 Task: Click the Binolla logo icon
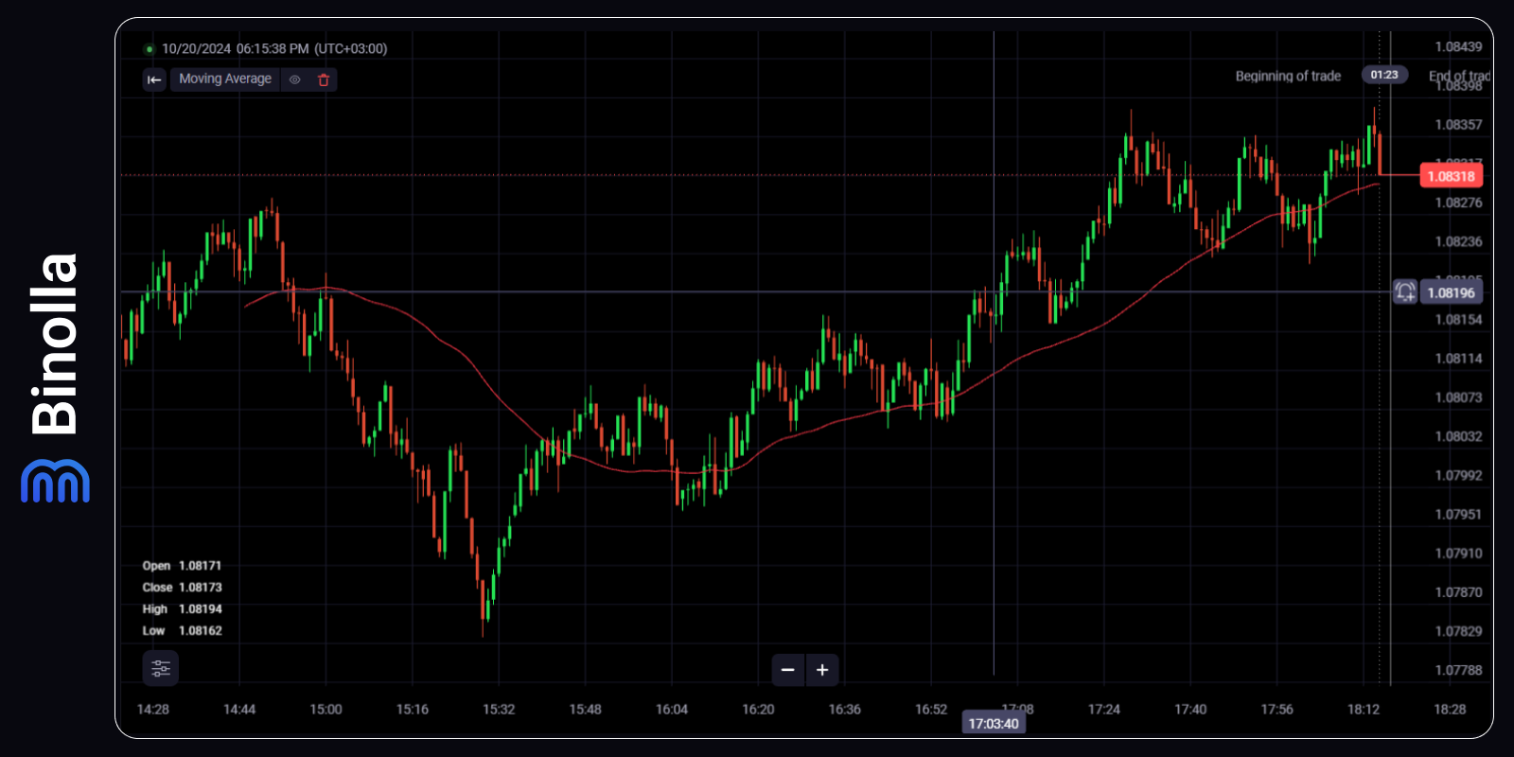click(55, 481)
